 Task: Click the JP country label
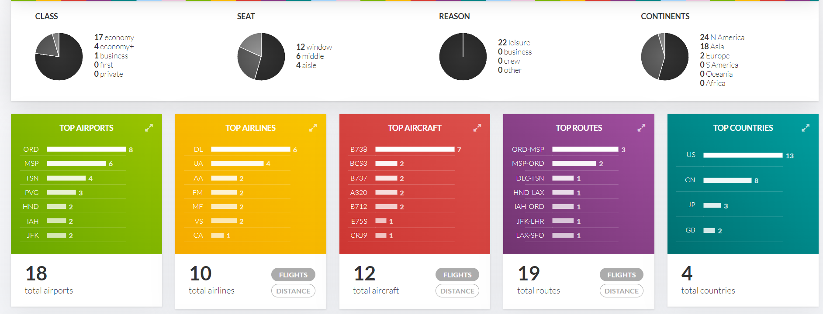pos(692,205)
